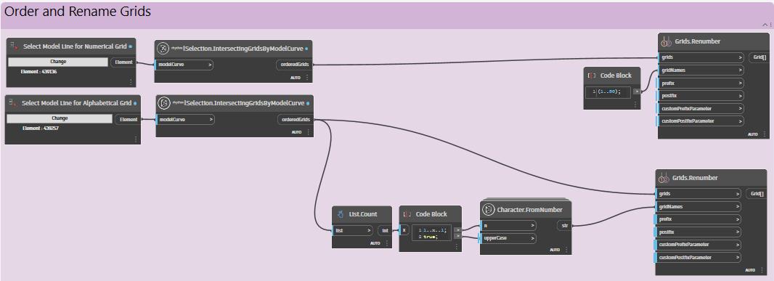Click Change button for Numerical Grid model line

(x=58, y=62)
